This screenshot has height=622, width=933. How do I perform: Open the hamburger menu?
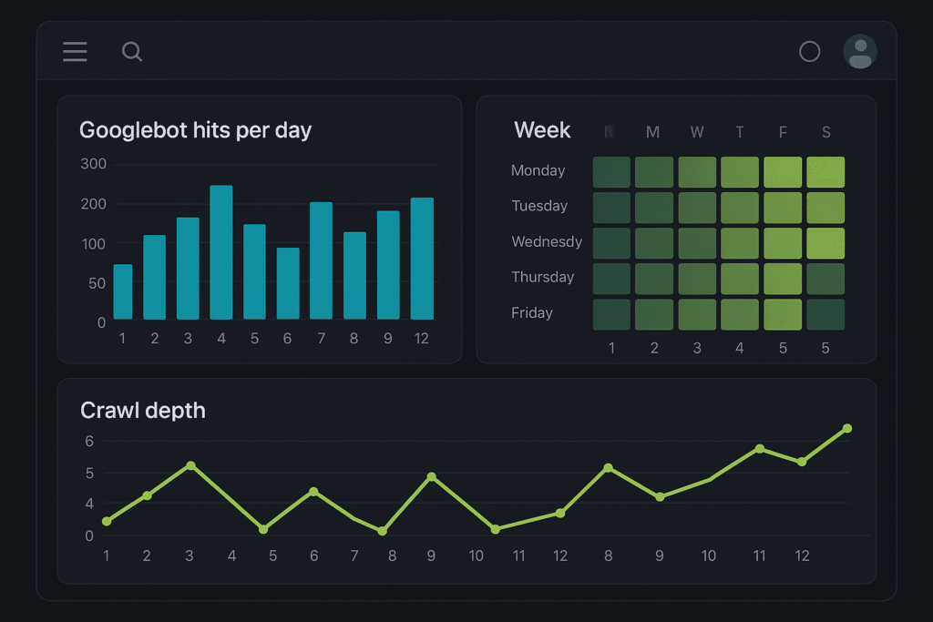click(75, 52)
